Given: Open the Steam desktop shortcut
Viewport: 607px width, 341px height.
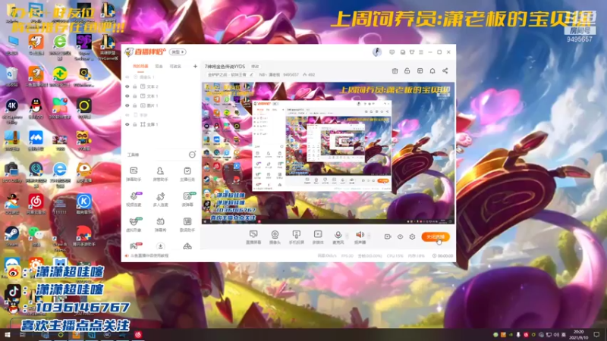Looking at the screenshot, I should (x=11, y=236).
